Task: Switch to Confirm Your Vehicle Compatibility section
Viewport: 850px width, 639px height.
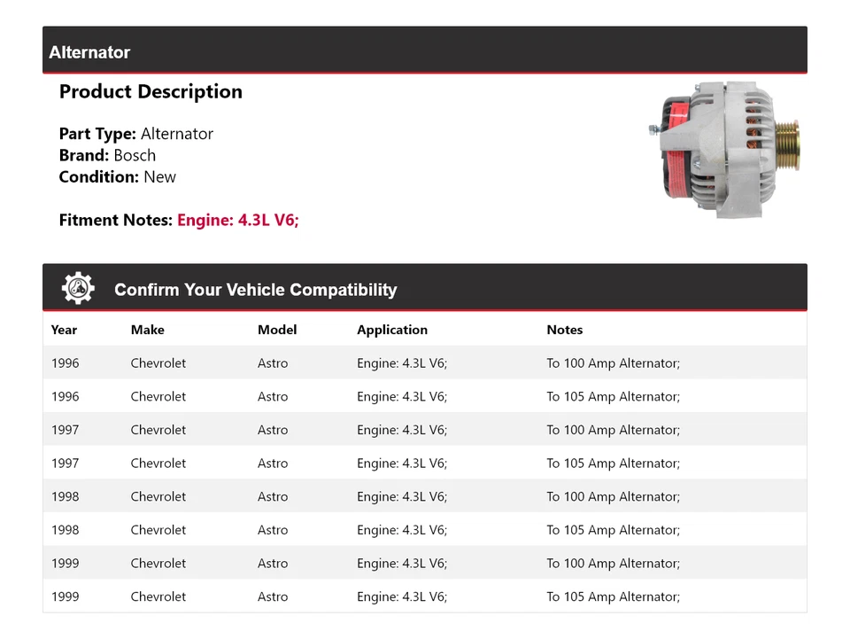Action: point(255,290)
